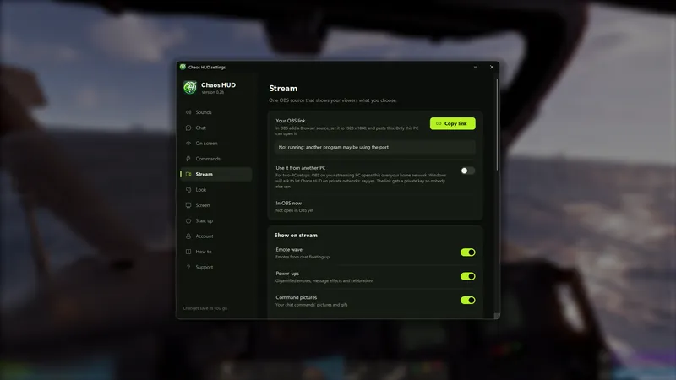Close the Chaos HUD settings window
676x380 pixels.
coord(492,67)
